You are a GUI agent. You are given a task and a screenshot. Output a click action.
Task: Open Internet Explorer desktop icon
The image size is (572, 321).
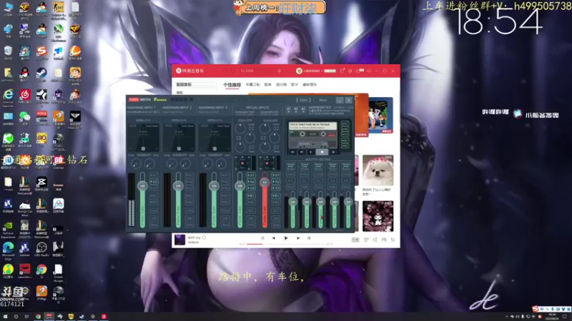tap(8, 98)
